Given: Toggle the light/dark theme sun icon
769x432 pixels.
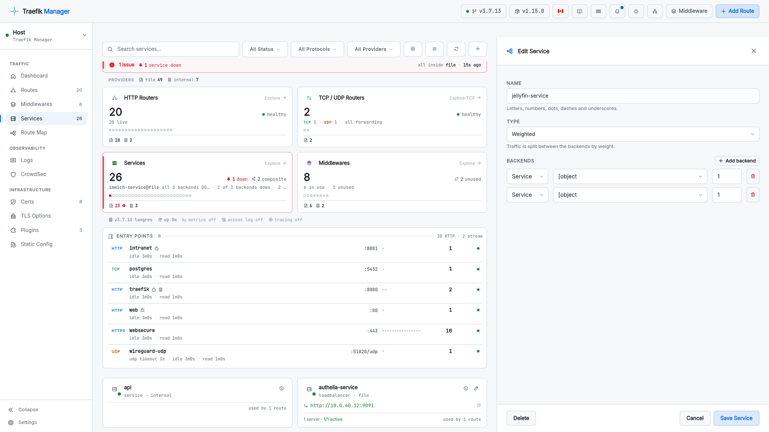Looking at the screenshot, I should [x=636, y=11].
